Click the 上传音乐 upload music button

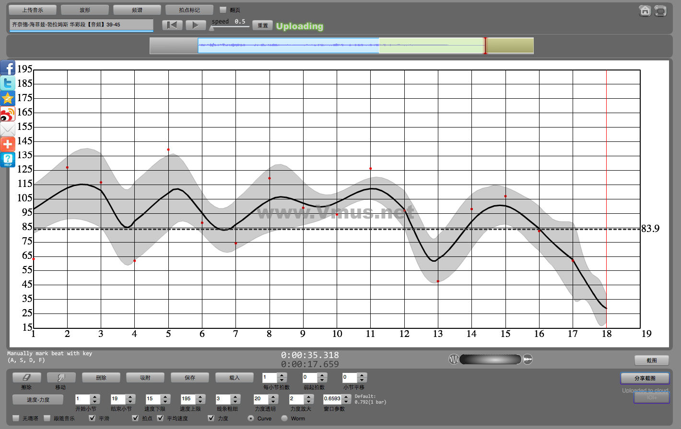pos(33,10)
